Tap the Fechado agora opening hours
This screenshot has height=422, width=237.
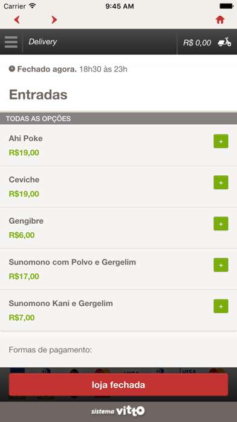point(68,69)
